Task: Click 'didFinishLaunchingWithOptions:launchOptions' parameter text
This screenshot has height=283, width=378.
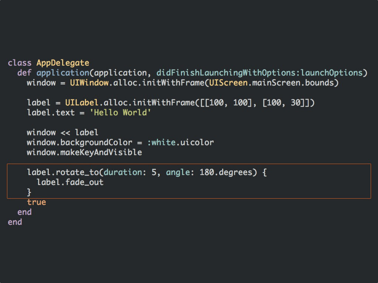Action: click(259, 73)
